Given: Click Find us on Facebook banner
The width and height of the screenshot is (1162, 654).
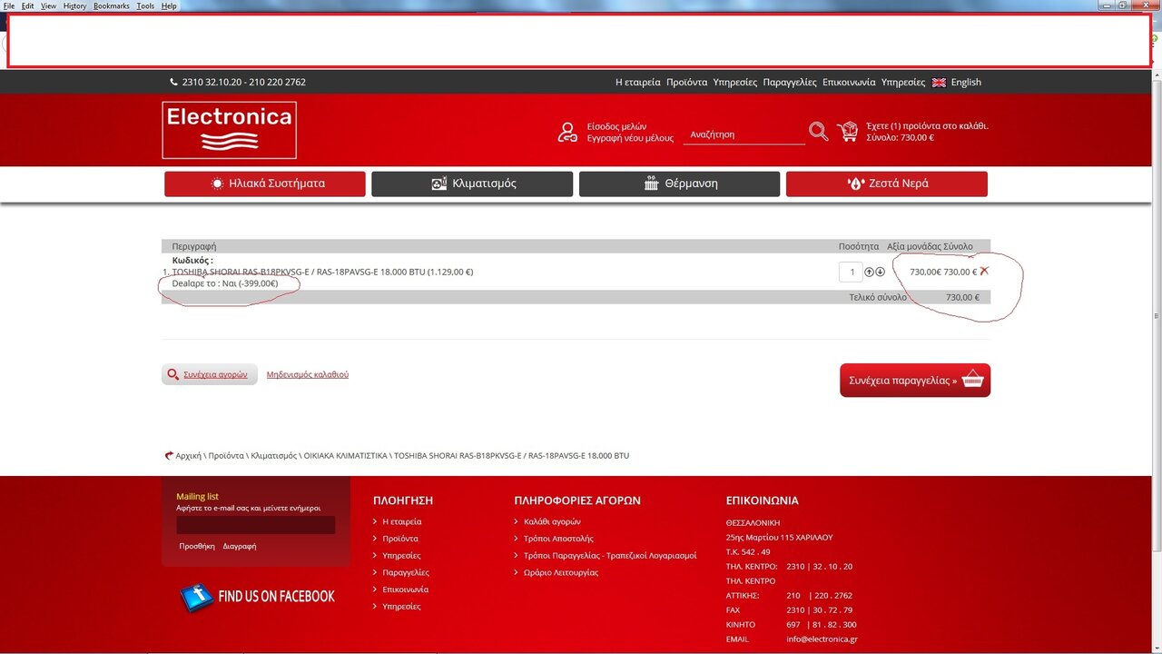Looking at the screenshot, I should pos(258,597).
